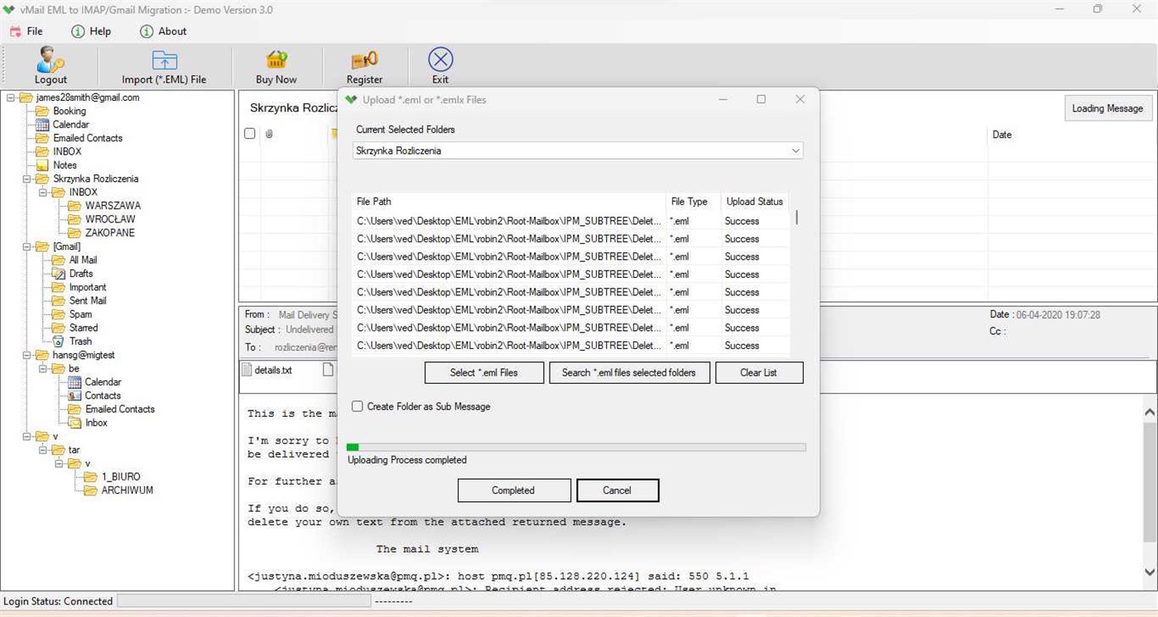Enable Create Folder as Sub Message
The width and height of the screenshot is (1158, 617).
(x=357, y=406)
